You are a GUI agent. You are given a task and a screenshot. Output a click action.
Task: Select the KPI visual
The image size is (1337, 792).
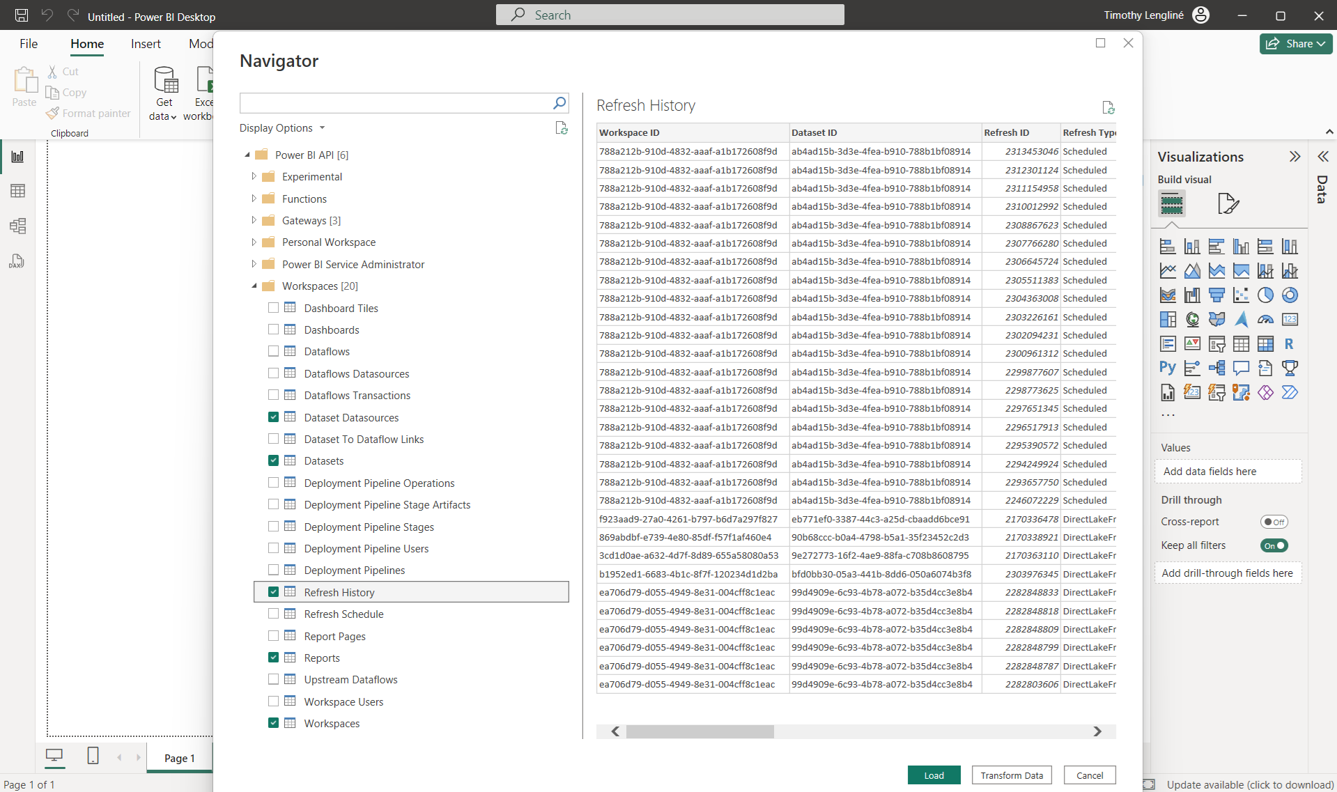(x=1192, y=344)
